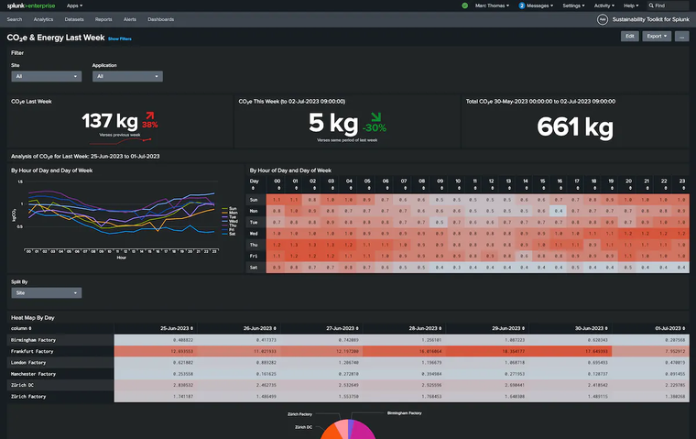This screenshot has width=696, height=439.
Task: Click the more options ellipsis button
Action: coord(681,36)
